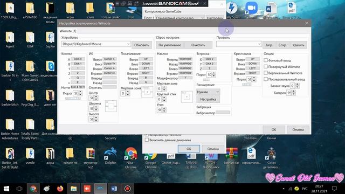Viewport: 345px width, 194px height.
Task: Click the Обновить refresh button
Action: 142,45
